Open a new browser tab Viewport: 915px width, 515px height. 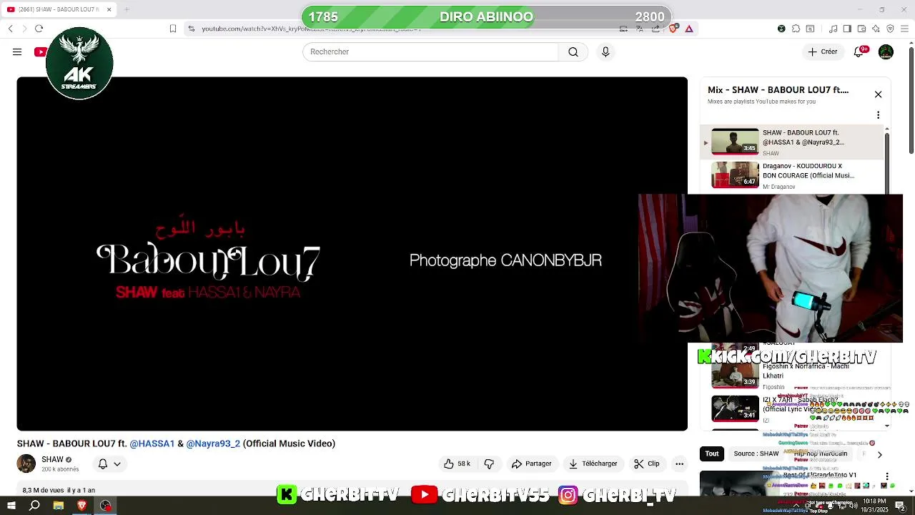pos(127,9)
